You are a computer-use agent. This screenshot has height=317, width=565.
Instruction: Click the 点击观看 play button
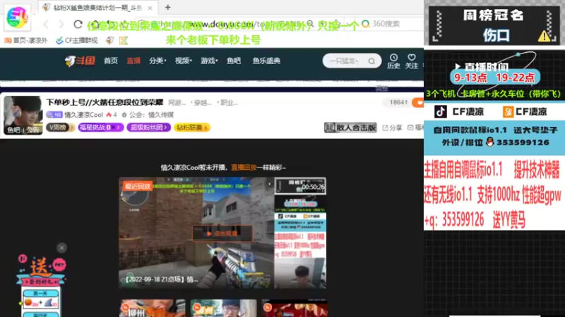coord(222,234)
